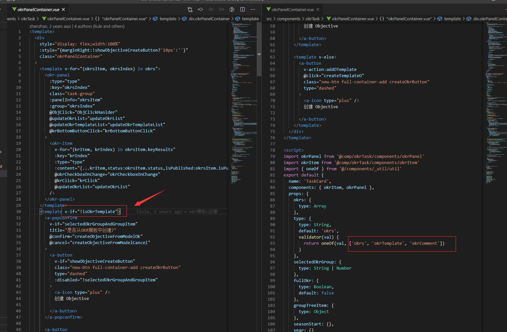Screen dimensions: 507x332
Task: Close the right okrPanelContainer.vue tab
Action: click(x=318, y=9)
